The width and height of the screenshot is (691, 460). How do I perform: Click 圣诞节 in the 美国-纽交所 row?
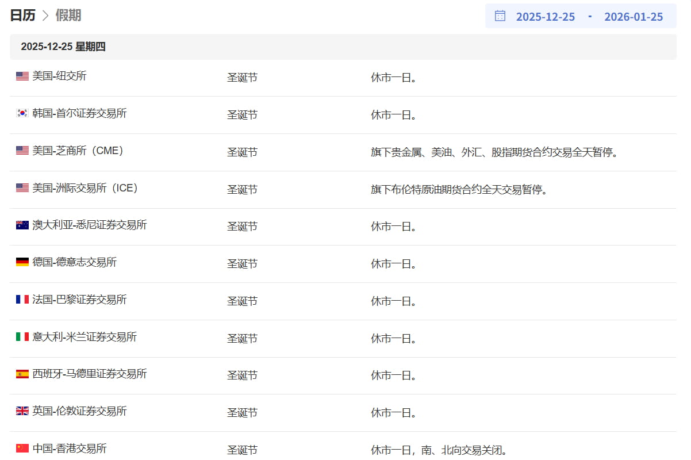click(x=242, y=78)
